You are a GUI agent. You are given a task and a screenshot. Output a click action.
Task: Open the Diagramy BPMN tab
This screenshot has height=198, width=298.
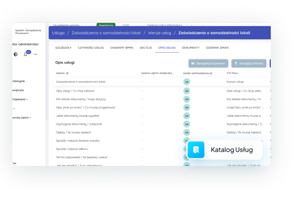coord(122,48)
